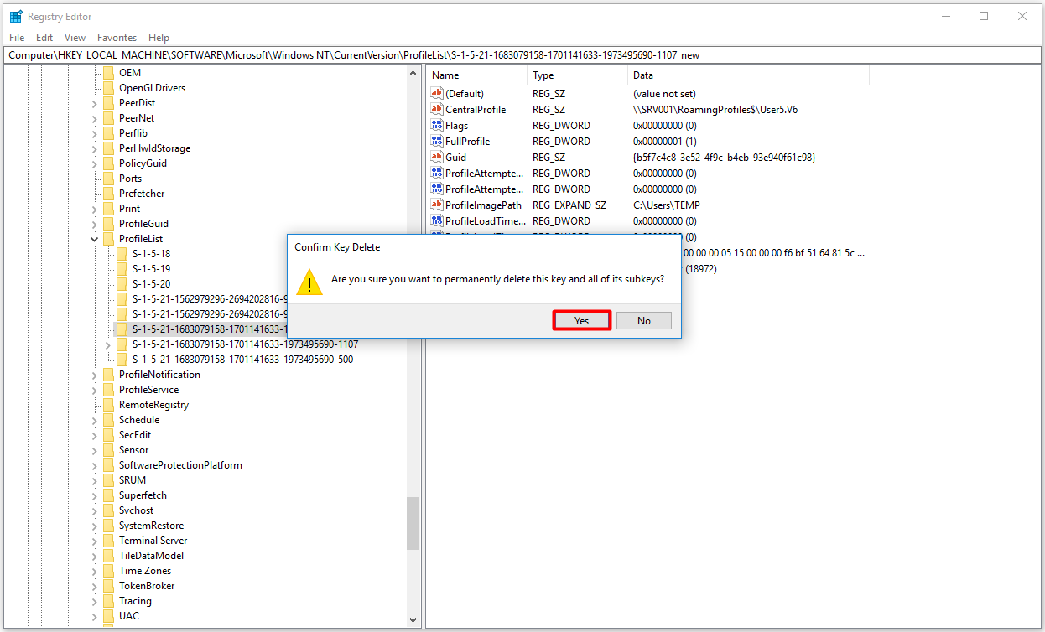Viewport: 1045px width, 632px height.
Task: Select the SoftwareProtectionPlatform key
Action: (x=180, y=465)
